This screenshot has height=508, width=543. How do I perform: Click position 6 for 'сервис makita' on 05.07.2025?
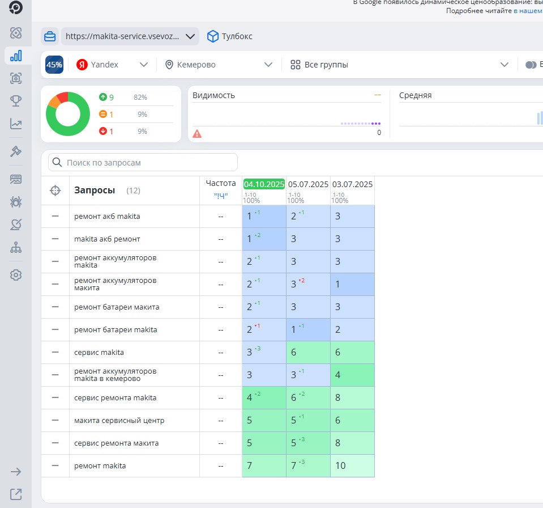(308, 352)
